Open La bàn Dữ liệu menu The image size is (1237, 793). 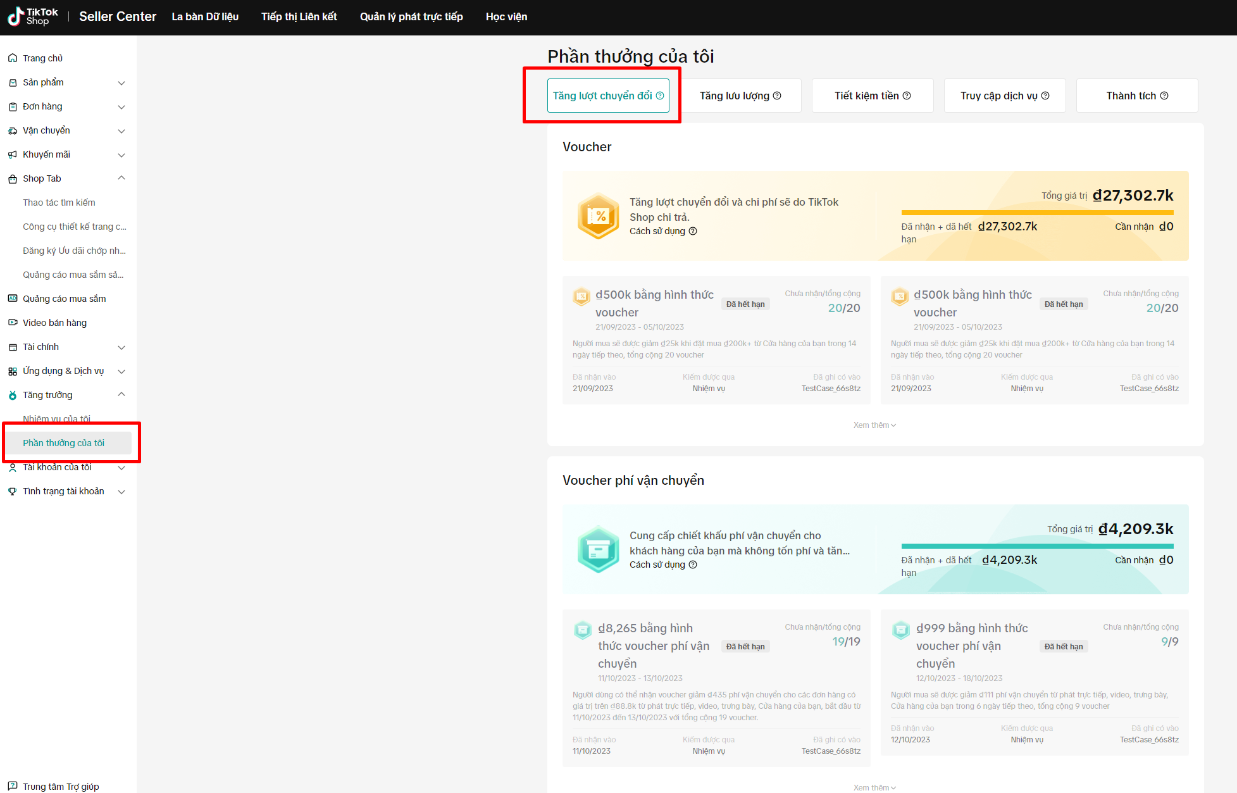[x=205, y=17]
